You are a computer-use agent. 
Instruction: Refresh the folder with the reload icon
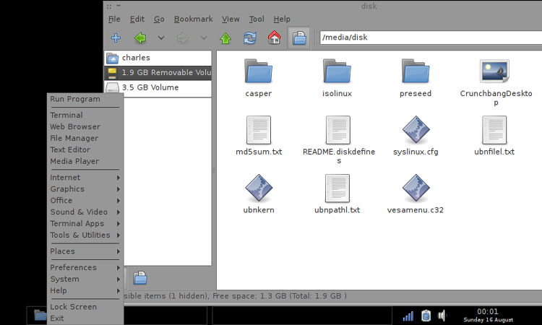250,38
